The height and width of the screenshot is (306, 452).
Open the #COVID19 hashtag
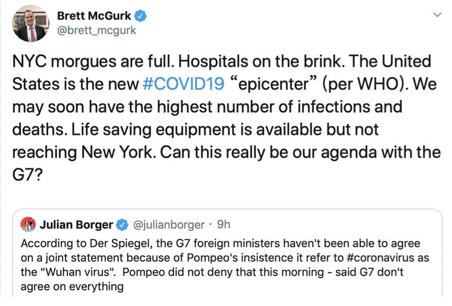click(183, 84)
